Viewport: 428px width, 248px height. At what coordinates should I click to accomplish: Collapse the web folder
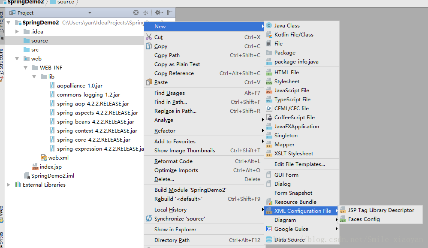click(17, 58)
